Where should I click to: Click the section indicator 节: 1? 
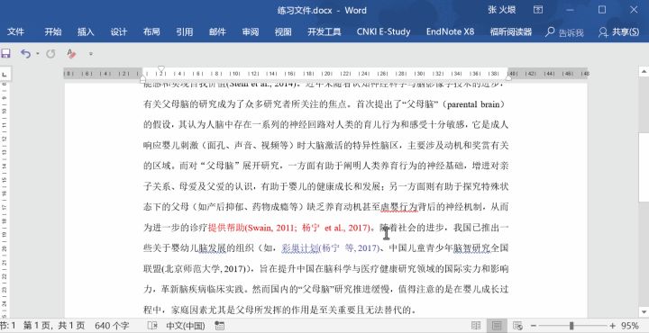[x=8, y=326]
